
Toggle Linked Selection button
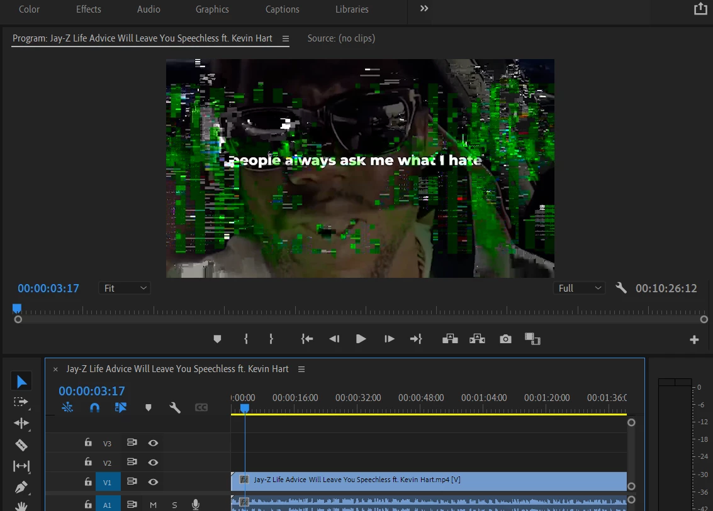click(x=120, y=407)
